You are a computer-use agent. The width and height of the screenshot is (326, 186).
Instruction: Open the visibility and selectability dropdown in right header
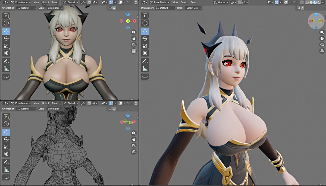coord(270,2)
